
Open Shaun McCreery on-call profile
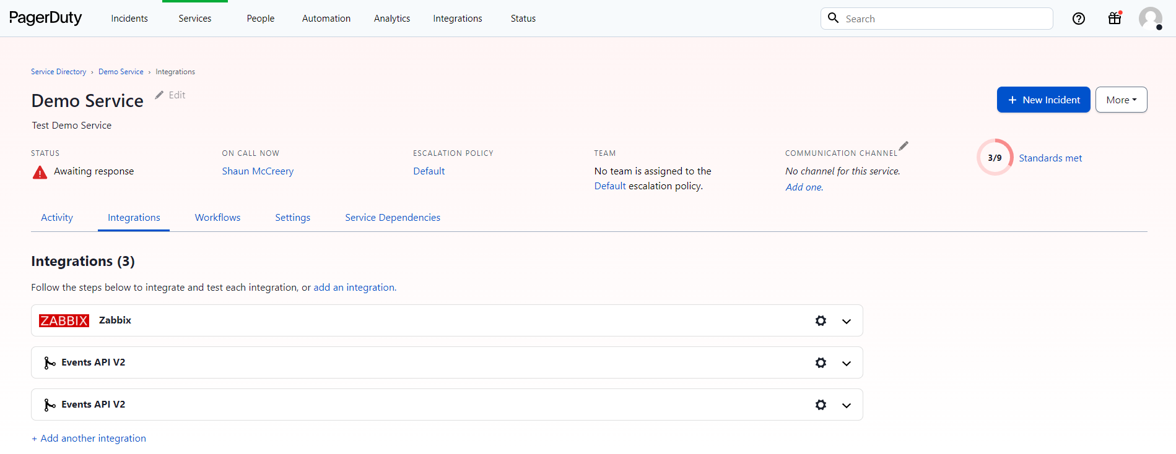click(258, 171)
